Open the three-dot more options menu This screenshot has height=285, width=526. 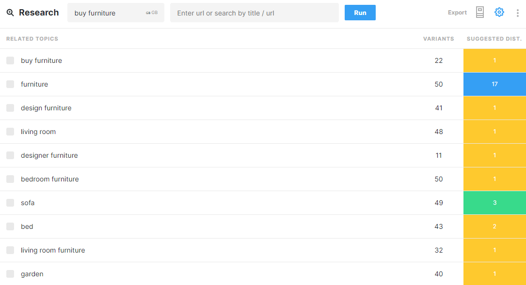click(517, 13)
